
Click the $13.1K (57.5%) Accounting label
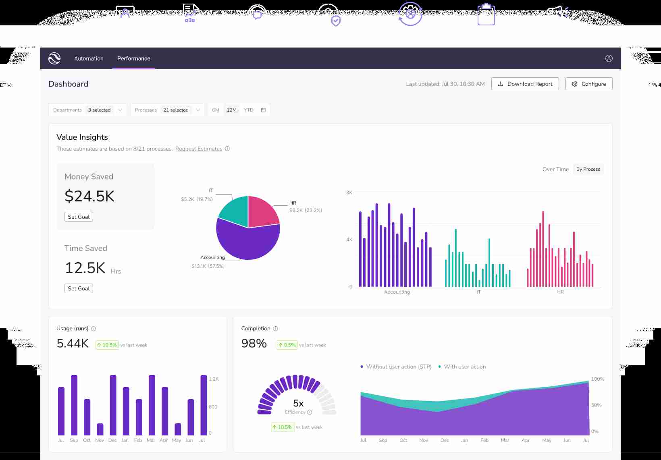pos(208,266)
